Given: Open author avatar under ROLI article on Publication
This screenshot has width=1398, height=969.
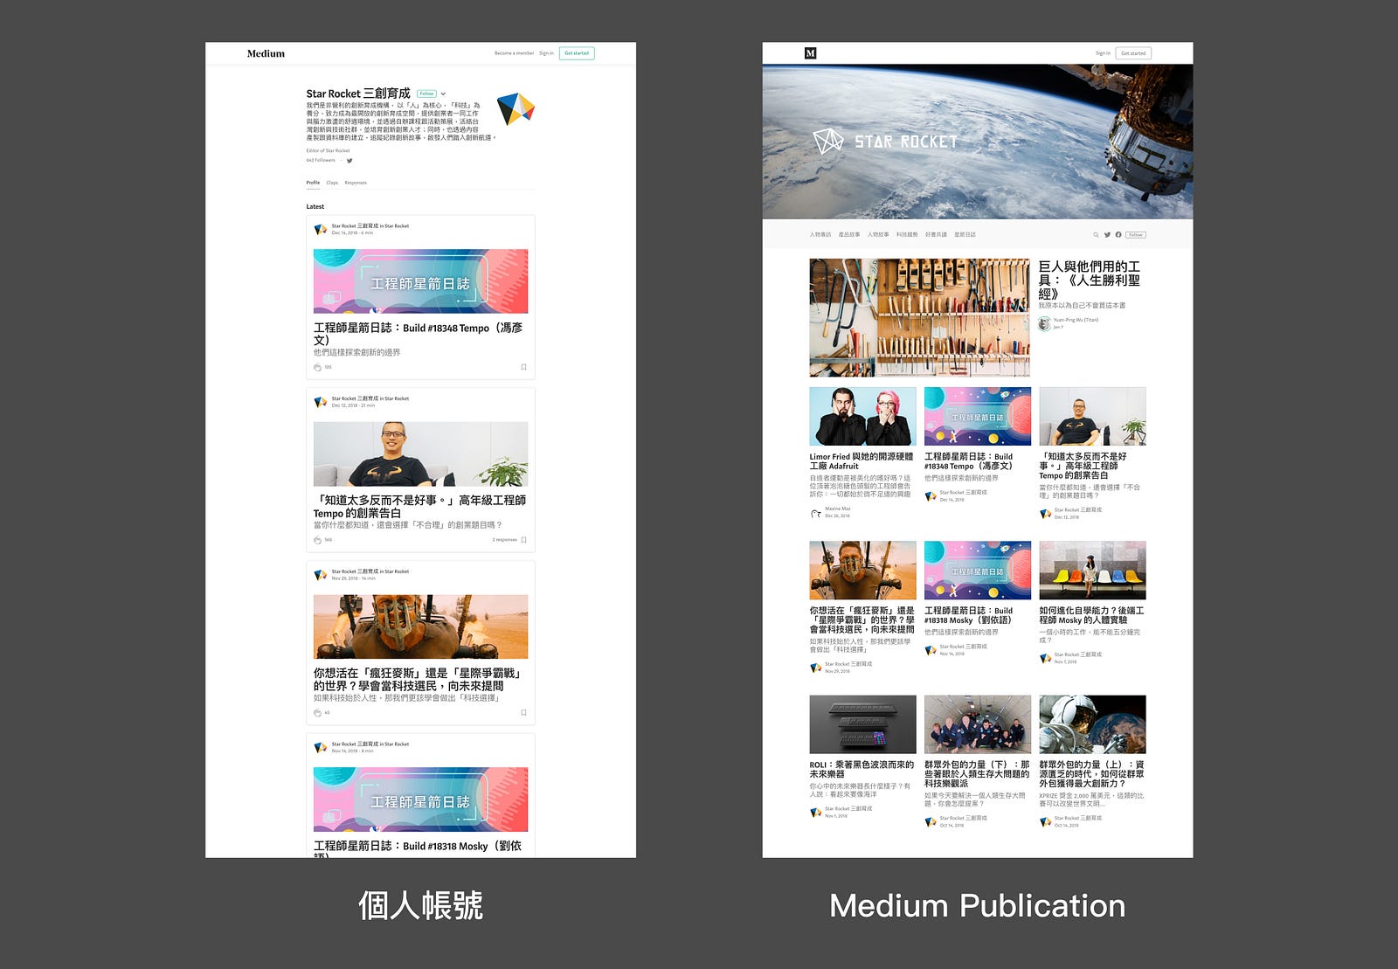Looking at the screenshot, I should point(816,812).
